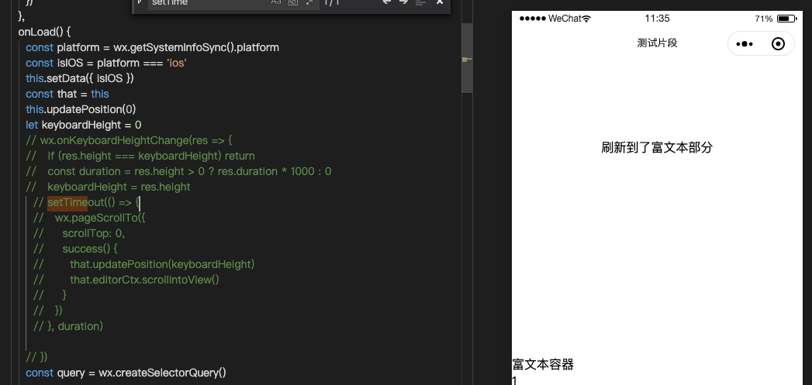Screen dimensions: 812x385
Task: Click the line const platform = wx.getSystemInfoSync().platform
Action: (152, 47)
